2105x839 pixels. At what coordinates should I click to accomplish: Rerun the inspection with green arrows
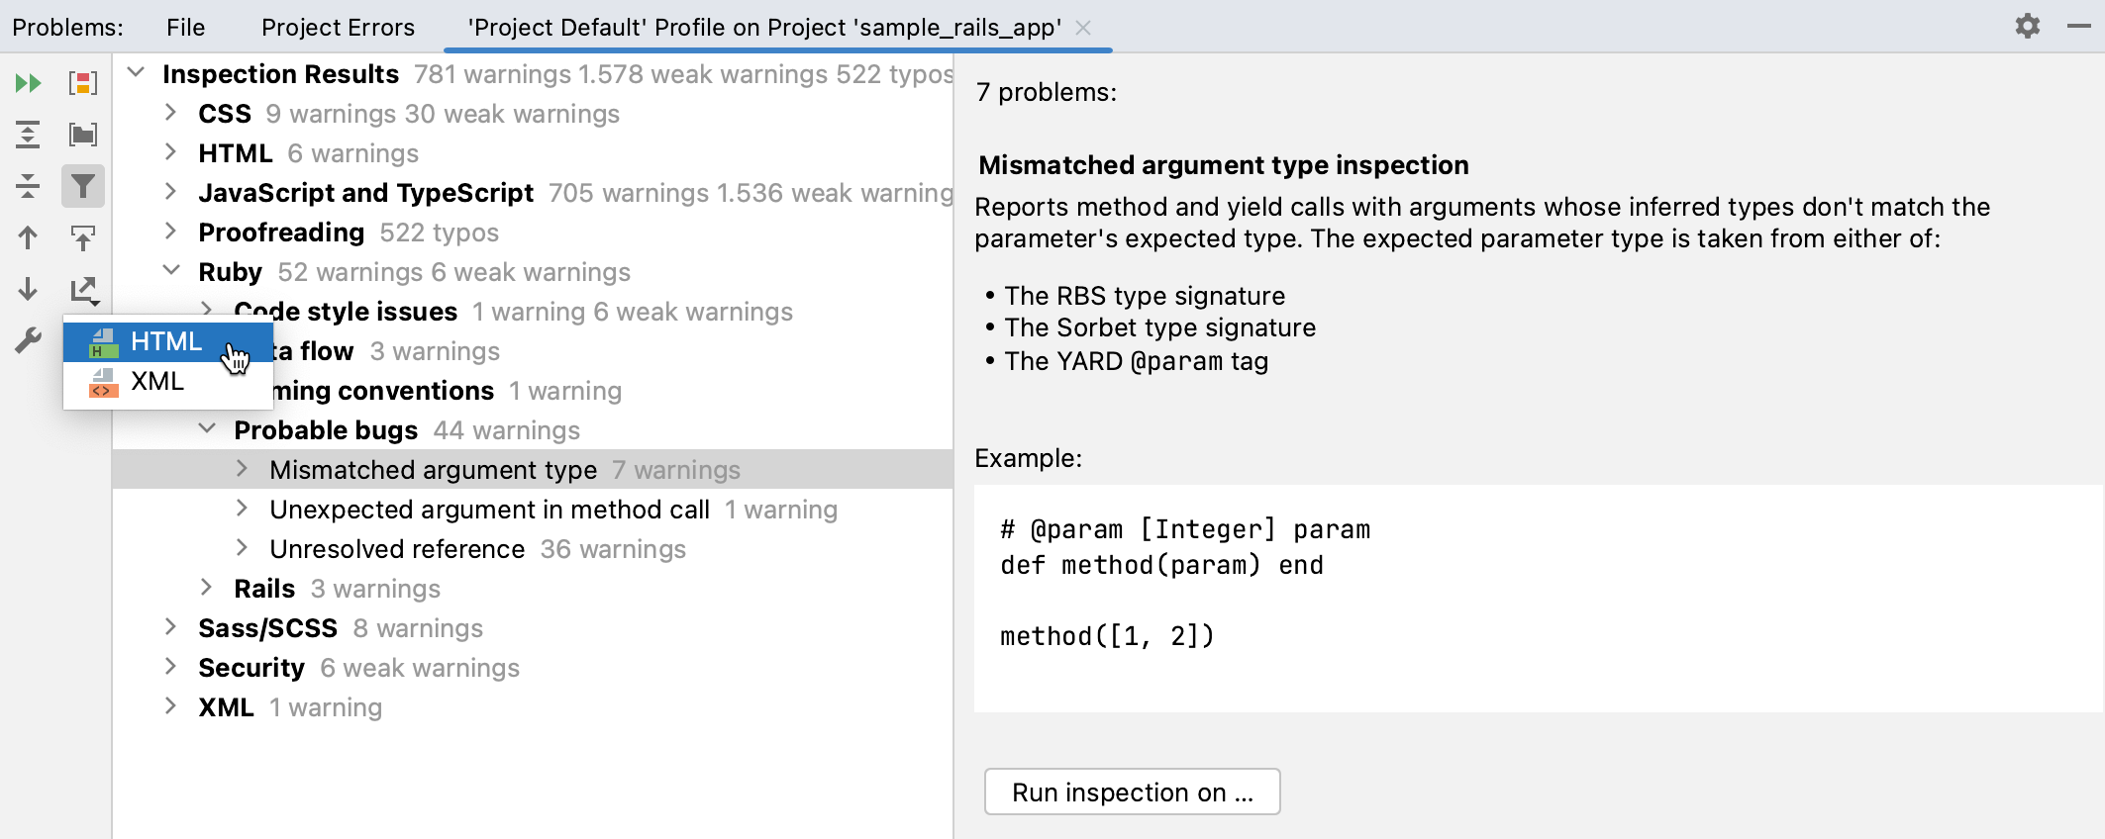[x=28, y=83]
